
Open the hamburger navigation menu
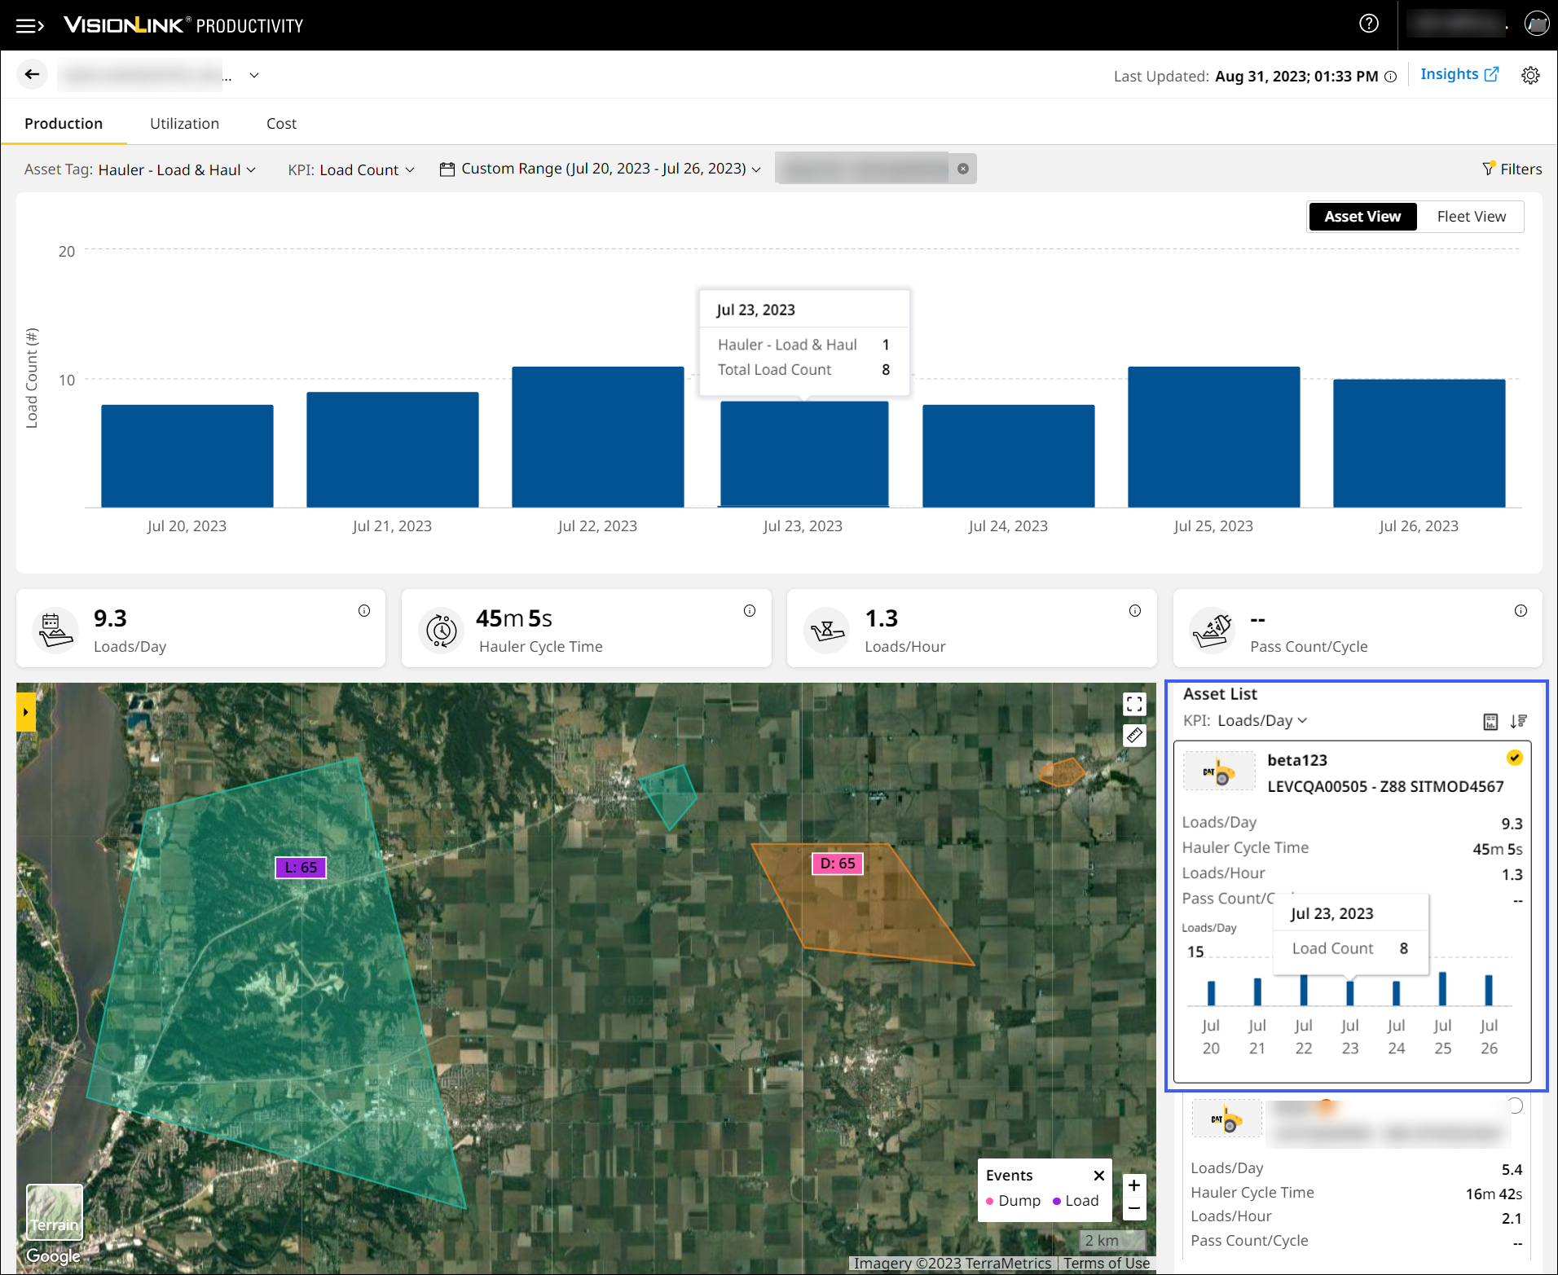tap(29, 26)
